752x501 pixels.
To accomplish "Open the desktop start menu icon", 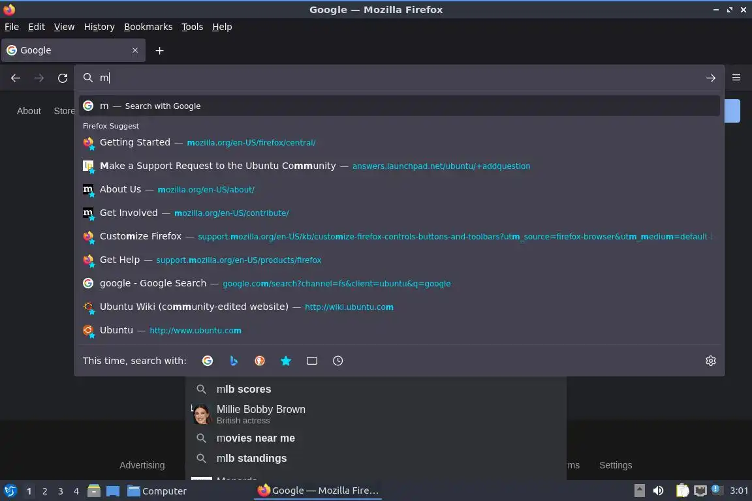I will [x=10, y=491].
